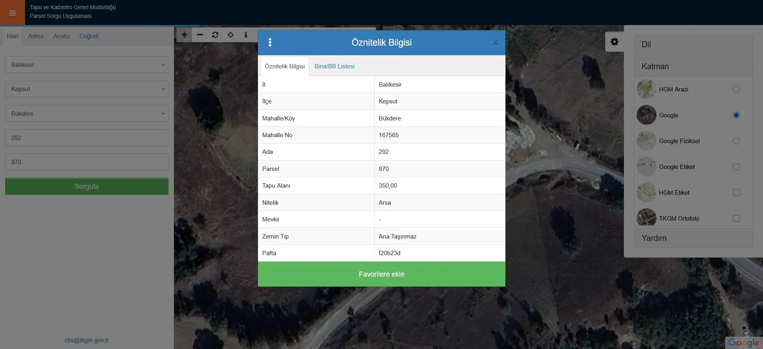763x349 pixels.
Task: Open the cbs@tkgm.gov.tr email link
Action: pos(87,340)
